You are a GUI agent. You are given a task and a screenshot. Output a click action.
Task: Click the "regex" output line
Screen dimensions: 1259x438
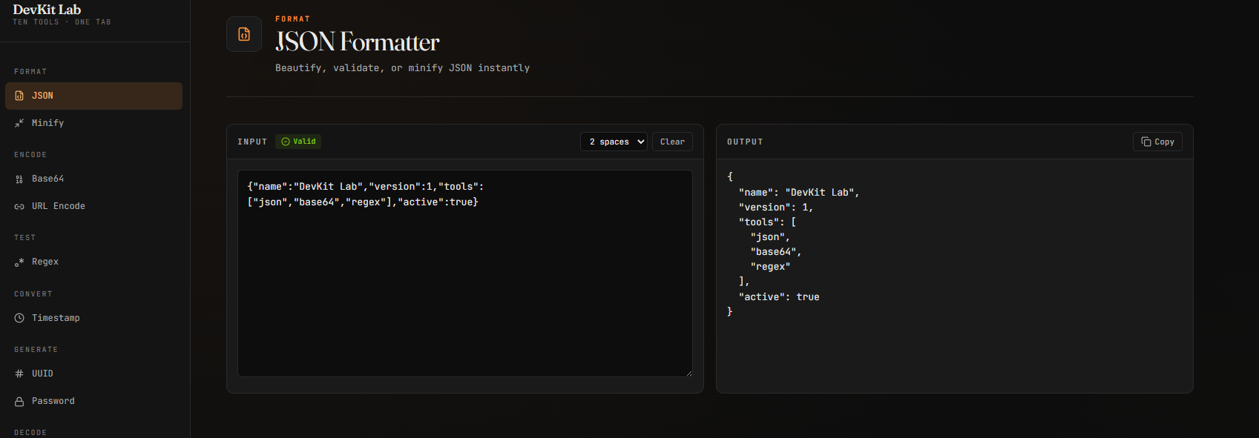tap(771, 267)
